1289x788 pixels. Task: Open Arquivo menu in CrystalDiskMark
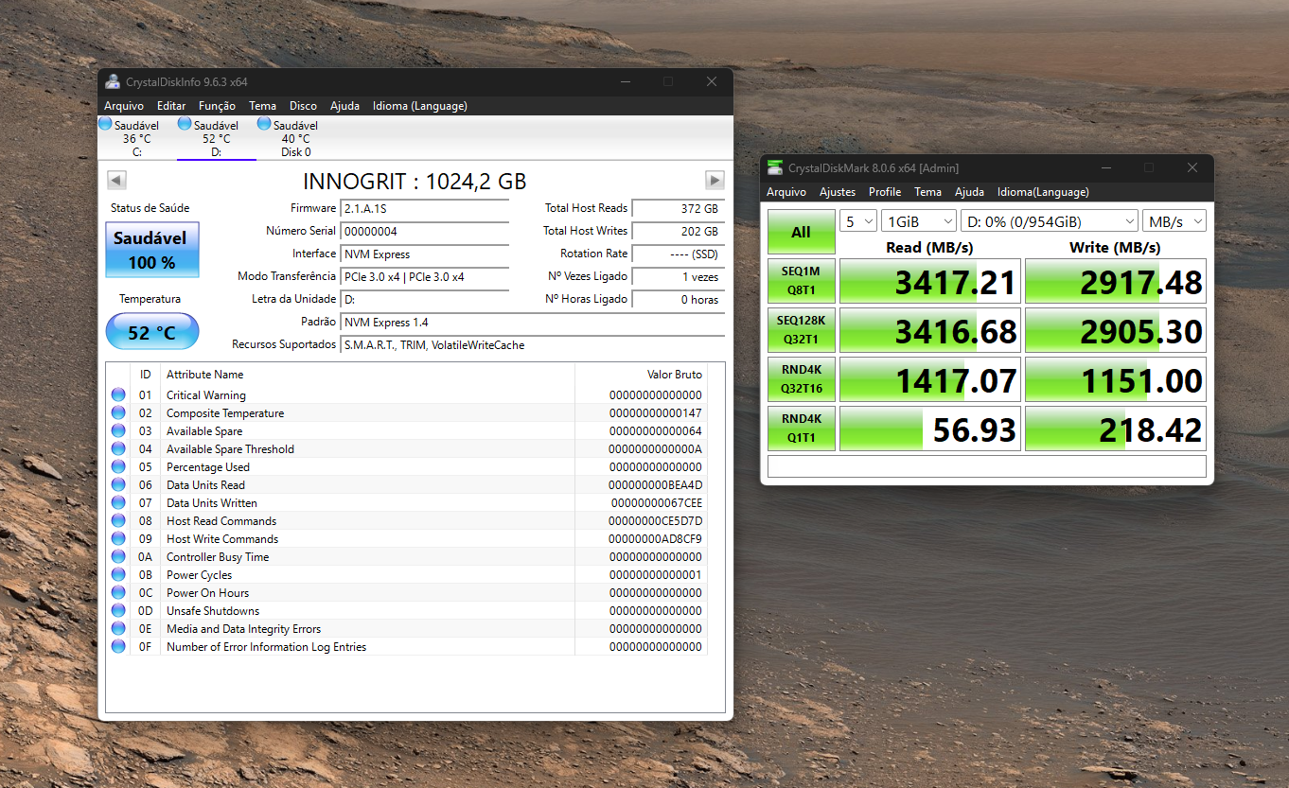pyautogui.click(x=786, y=192)
